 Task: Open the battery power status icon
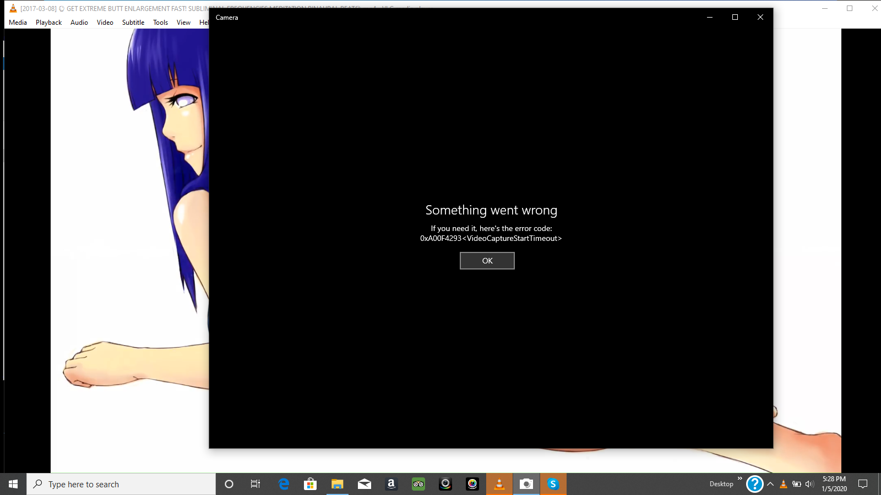(x=797, y=484)
